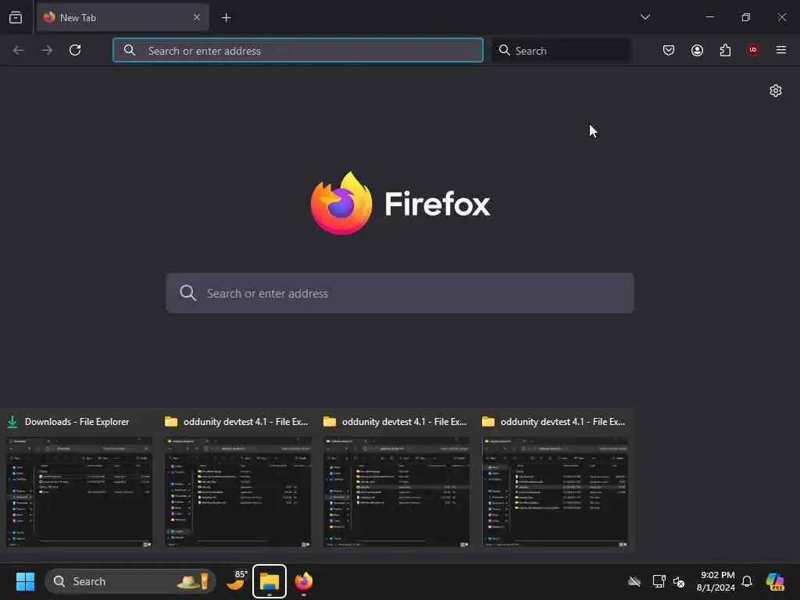
Task: Open Windows Start menu
Action: click(25, 581)
